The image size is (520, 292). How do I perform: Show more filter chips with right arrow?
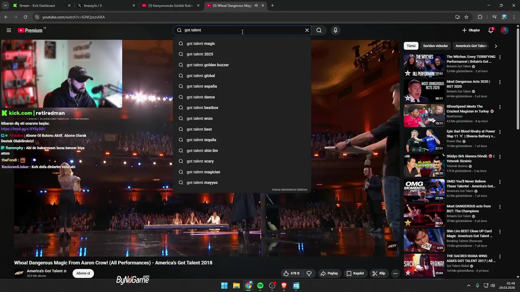click(x=496, y=46)
